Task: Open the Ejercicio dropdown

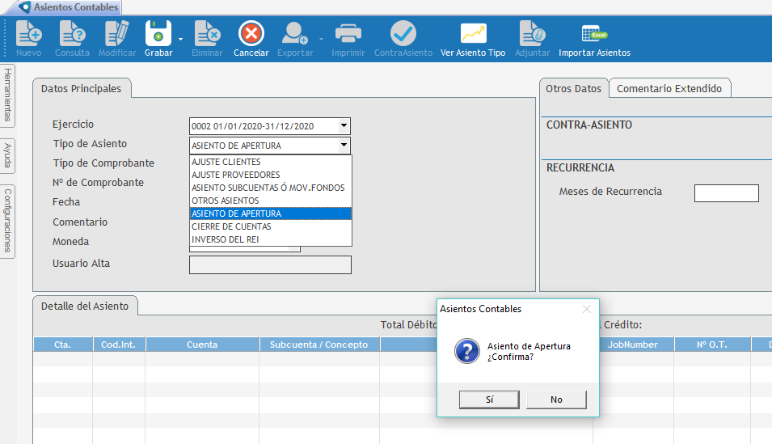Action: [344, 126]
